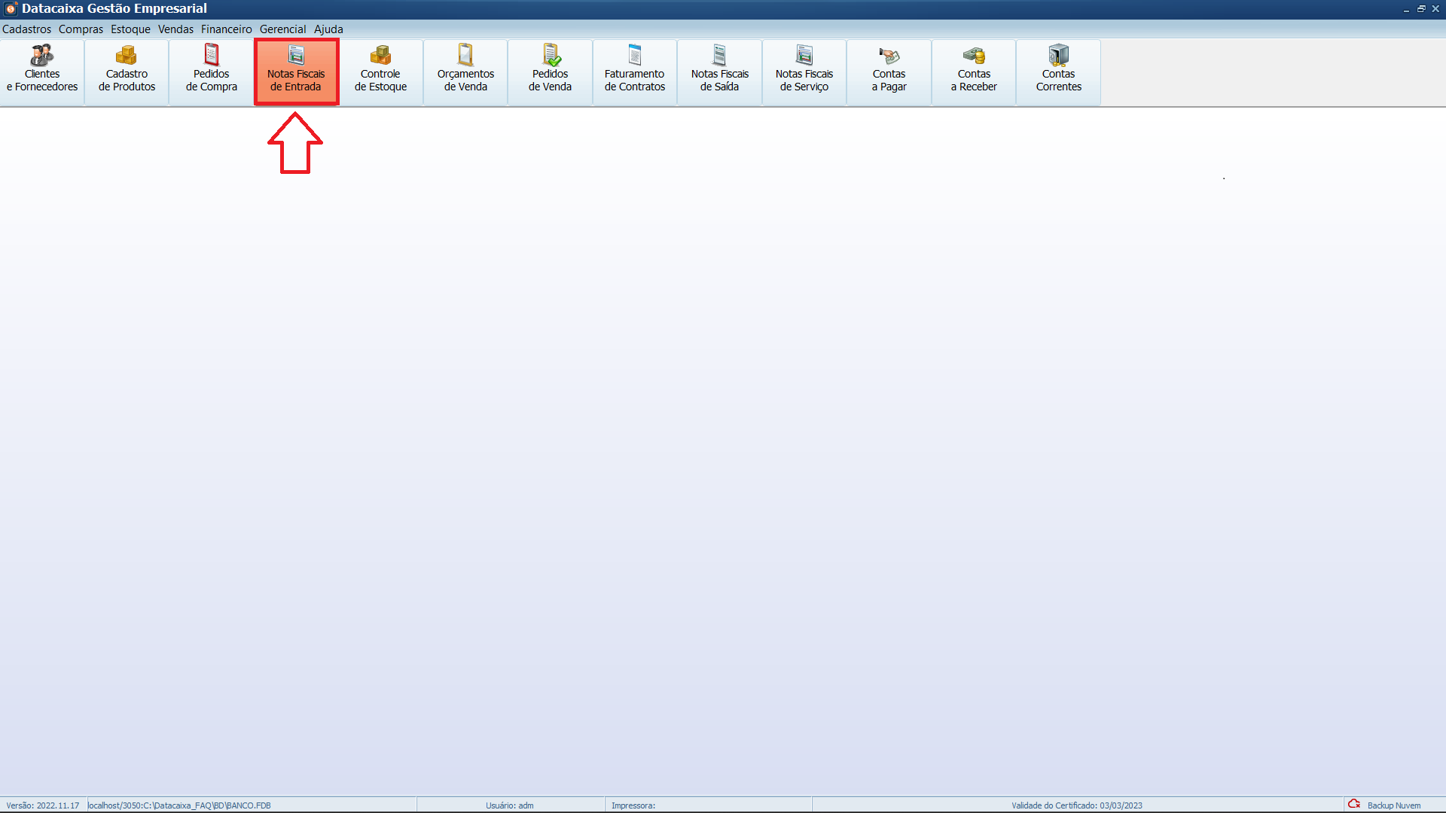Open the Cadastros menu
Viewport: 1446px width, 813px height.
(27, 29)
